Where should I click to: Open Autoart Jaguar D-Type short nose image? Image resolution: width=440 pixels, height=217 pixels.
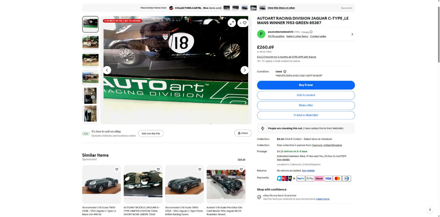(x=143, y=184)
